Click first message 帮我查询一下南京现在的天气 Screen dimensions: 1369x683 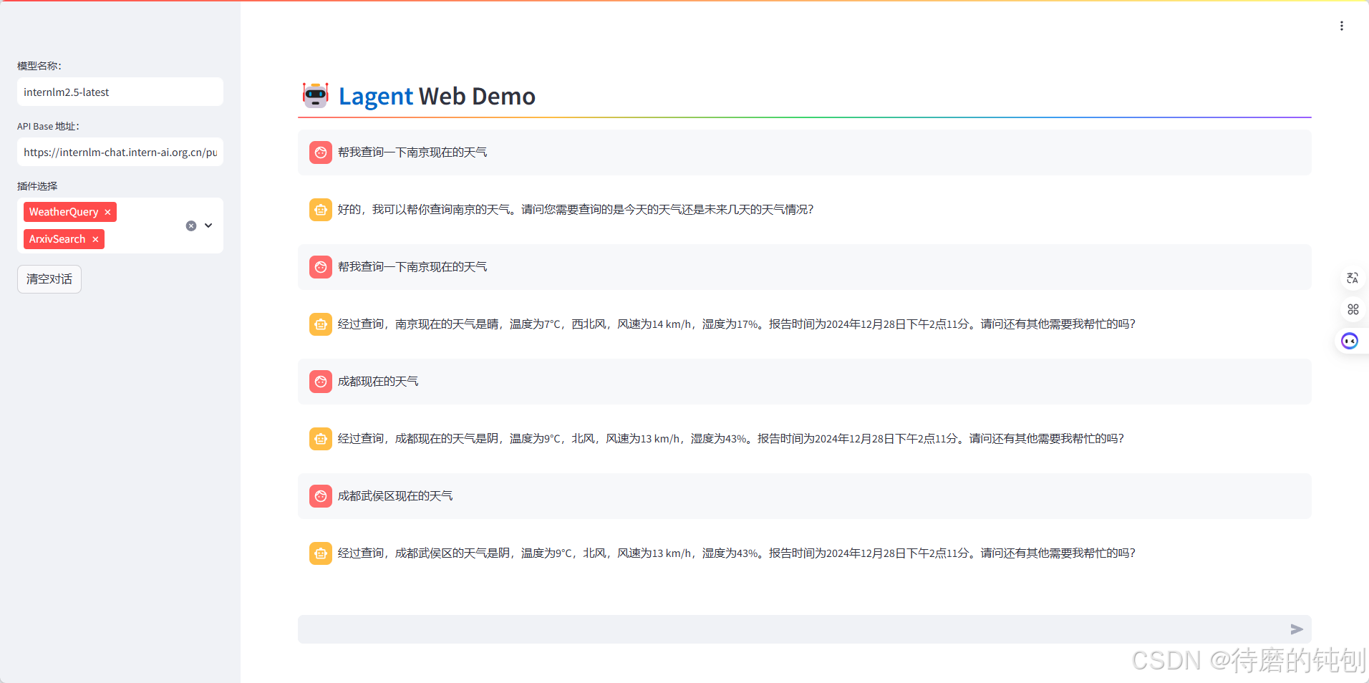point(412,152)
